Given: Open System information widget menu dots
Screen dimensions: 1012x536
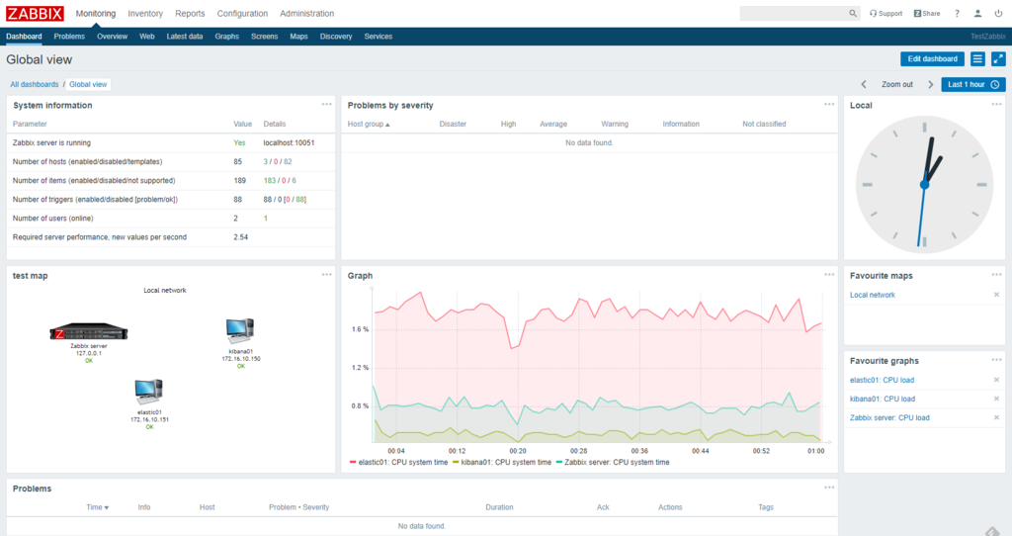Looking at the screenshot, I should [x=326, y=104].
